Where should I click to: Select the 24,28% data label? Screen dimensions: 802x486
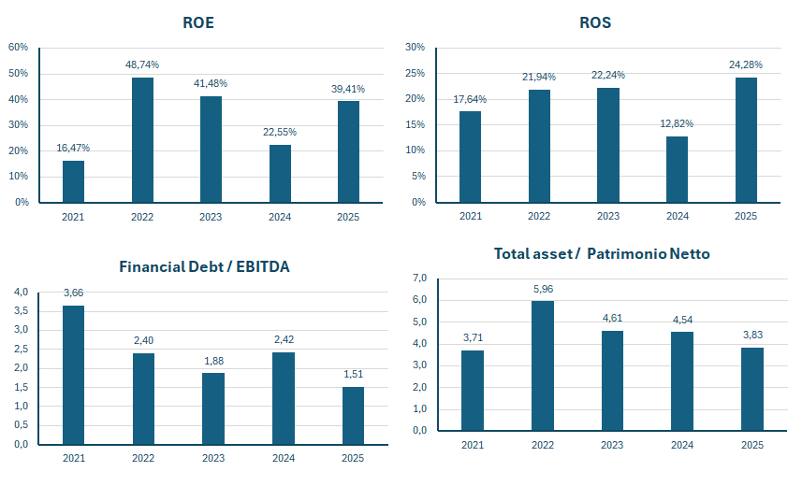pos(746,64)
